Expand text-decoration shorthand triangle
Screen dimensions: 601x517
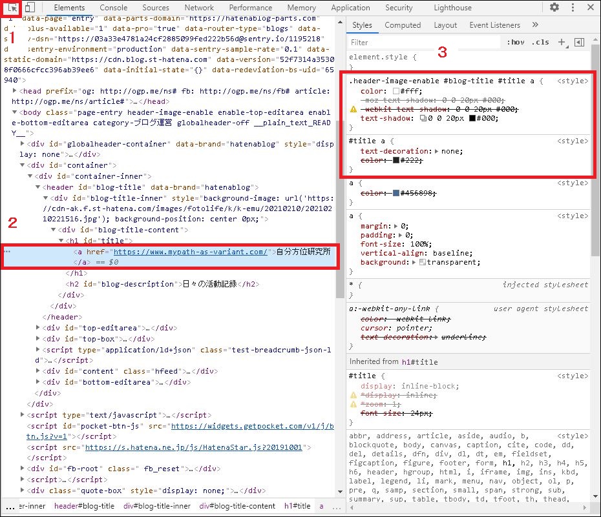coord(437,151)
